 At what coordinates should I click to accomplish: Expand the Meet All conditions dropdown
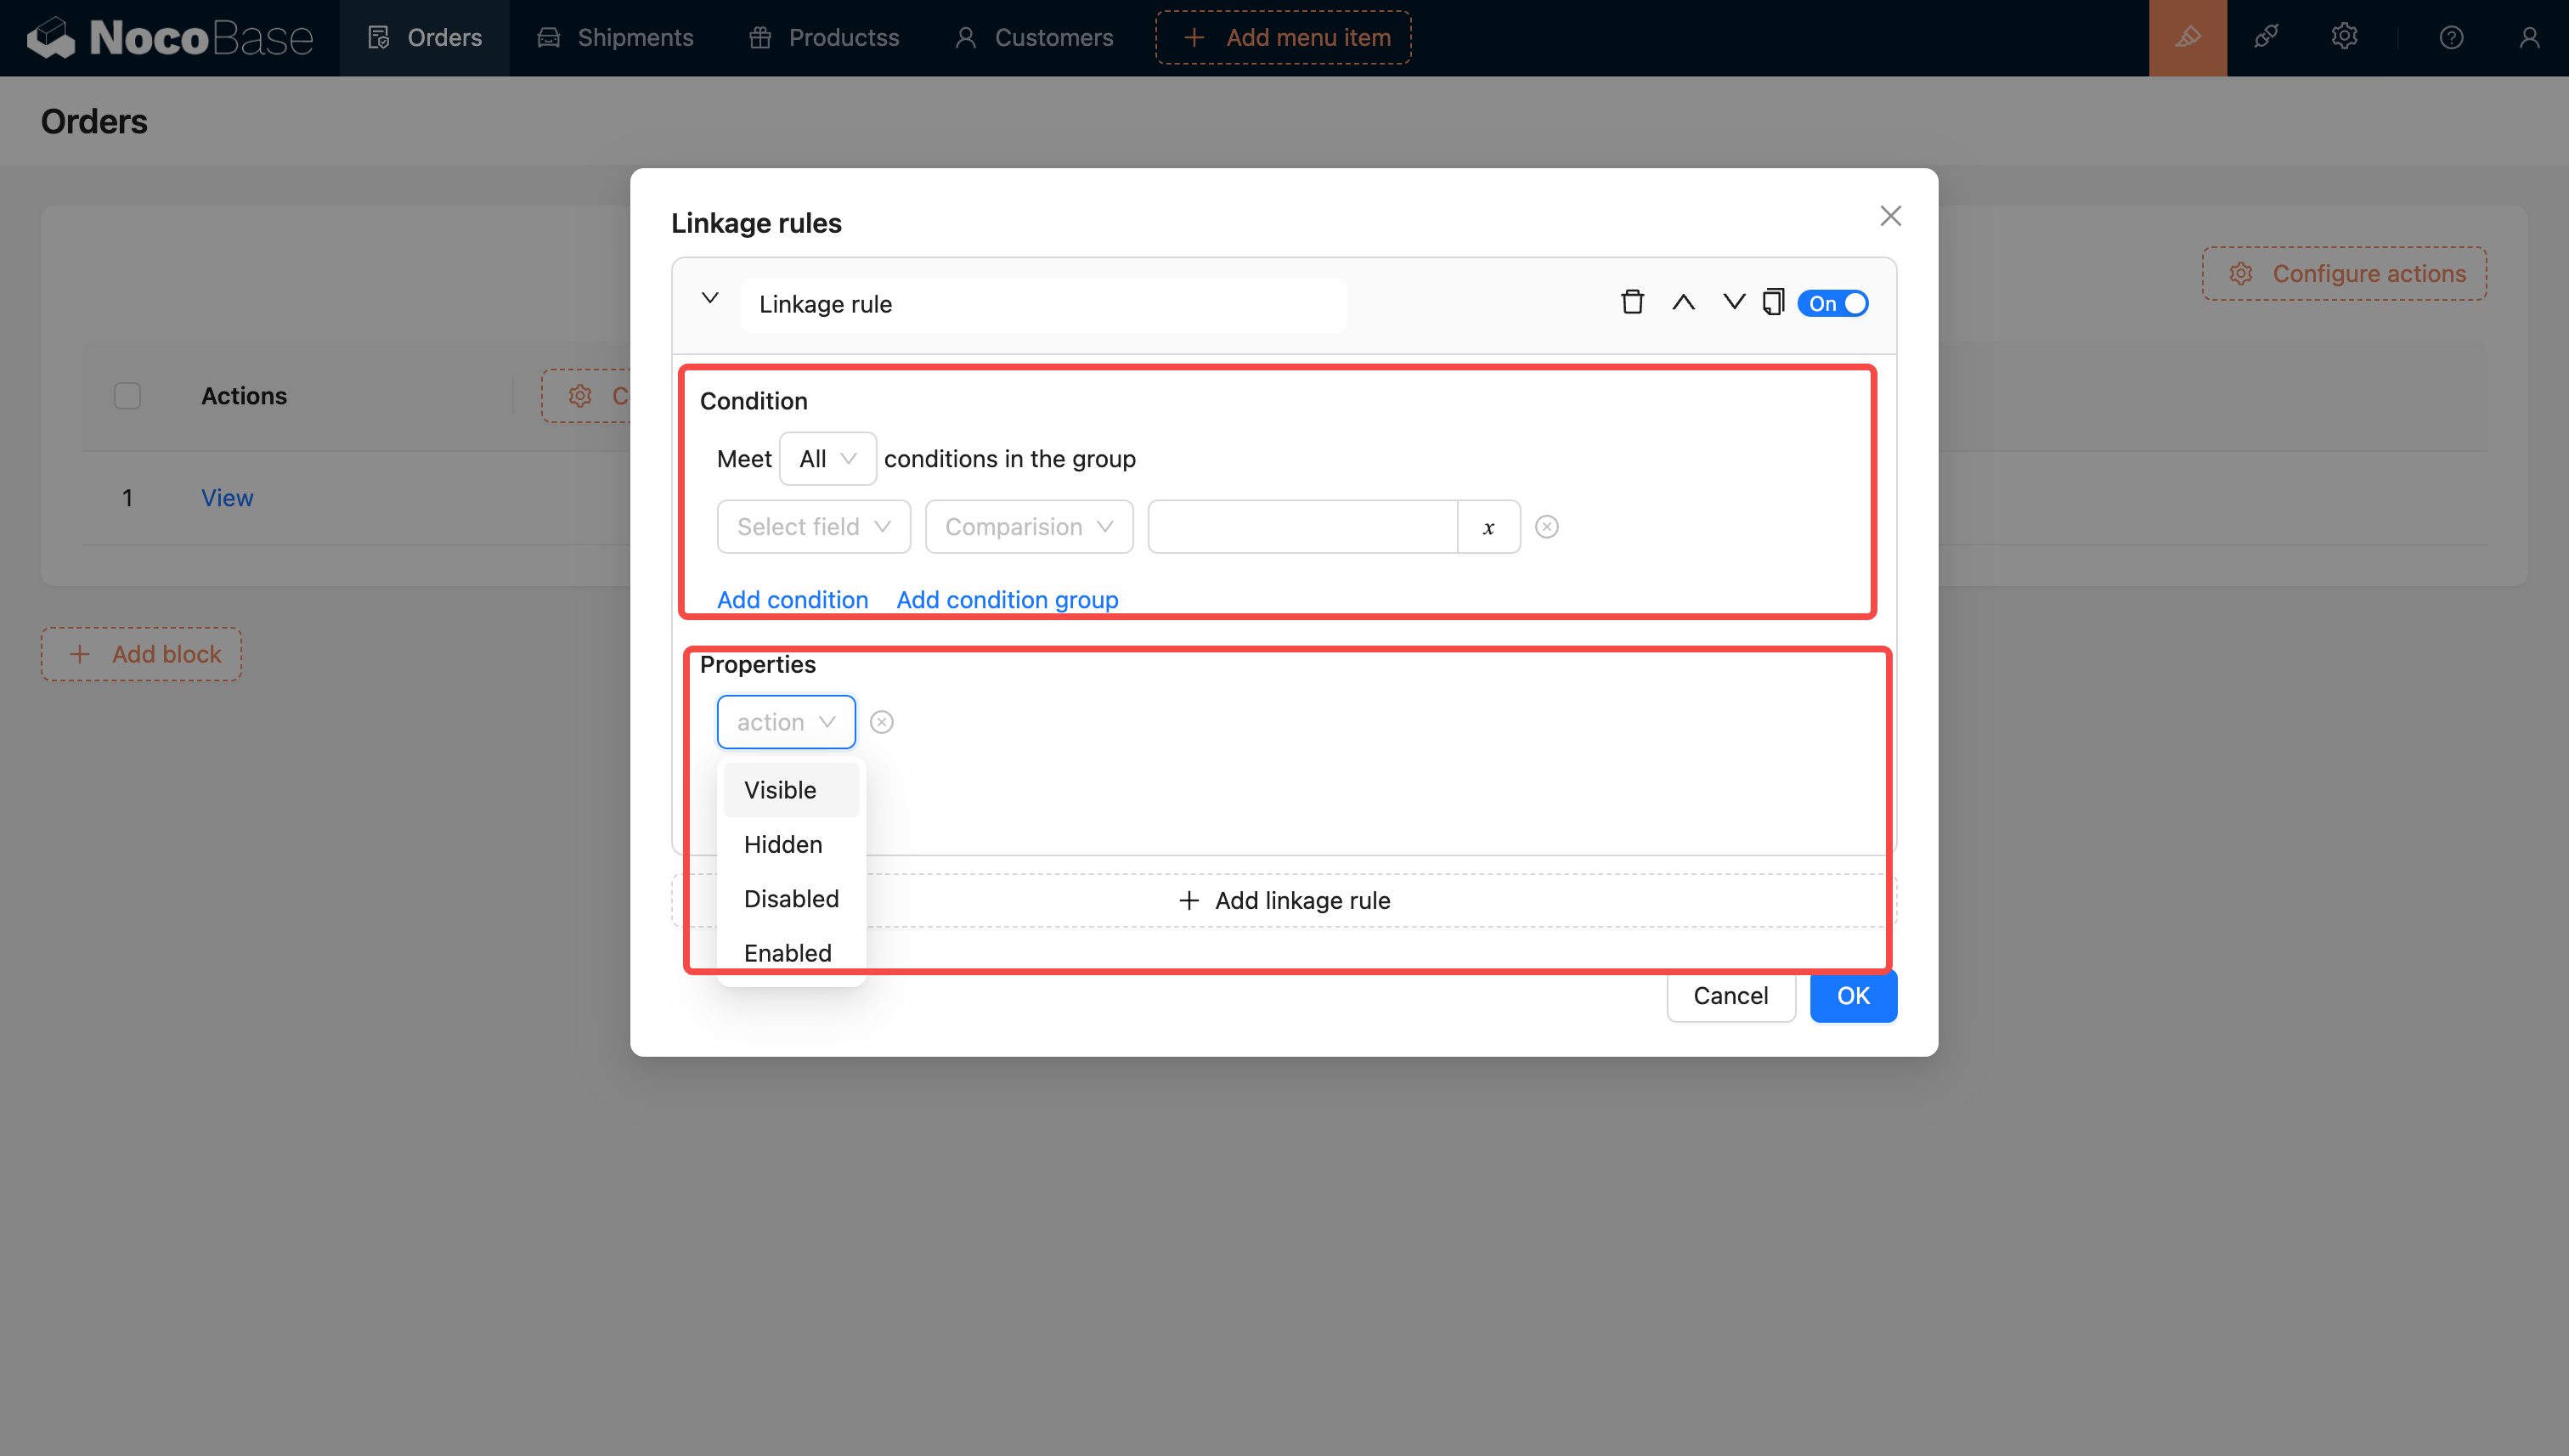[827, 459]
